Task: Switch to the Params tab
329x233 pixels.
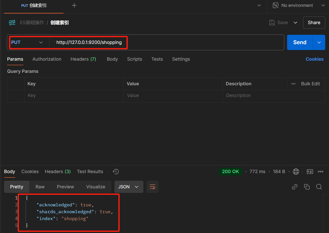Action: 15,59
